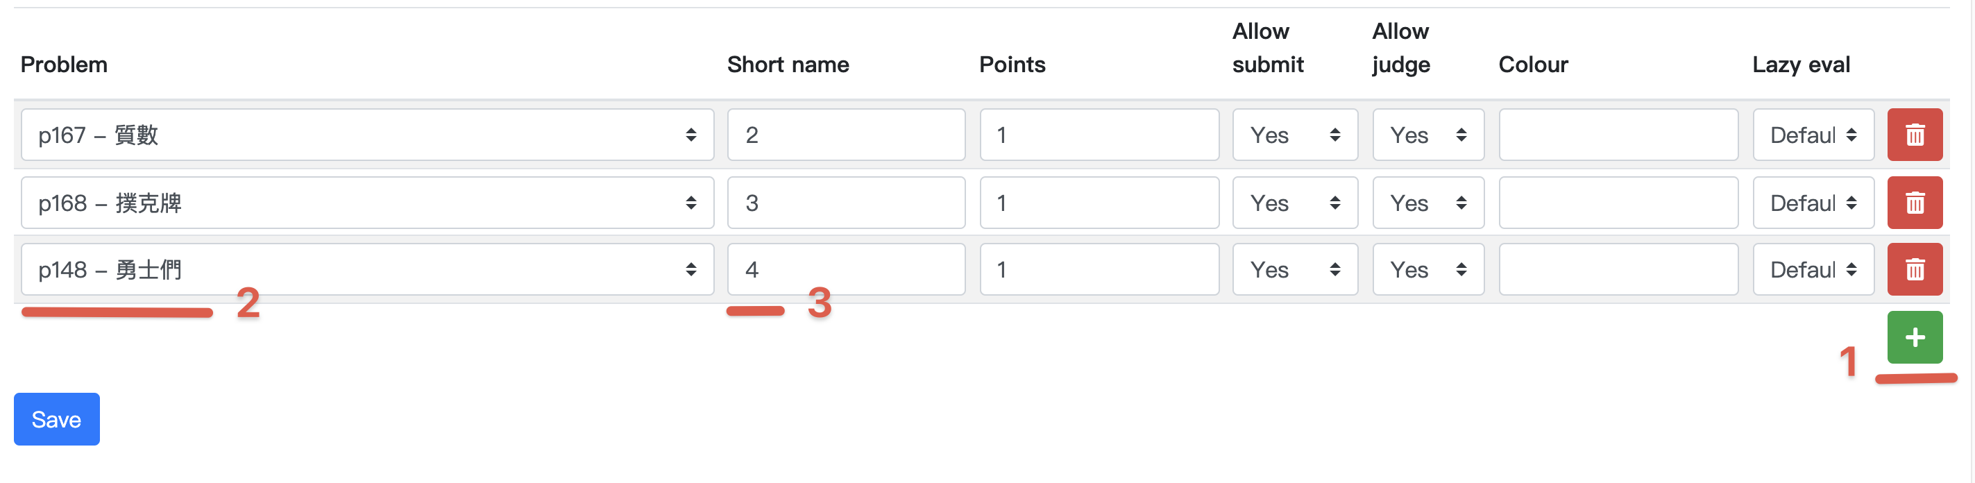Open Lazy eval dropdown for p148
Screen dimensions: 1975x483
[1813, 269]
